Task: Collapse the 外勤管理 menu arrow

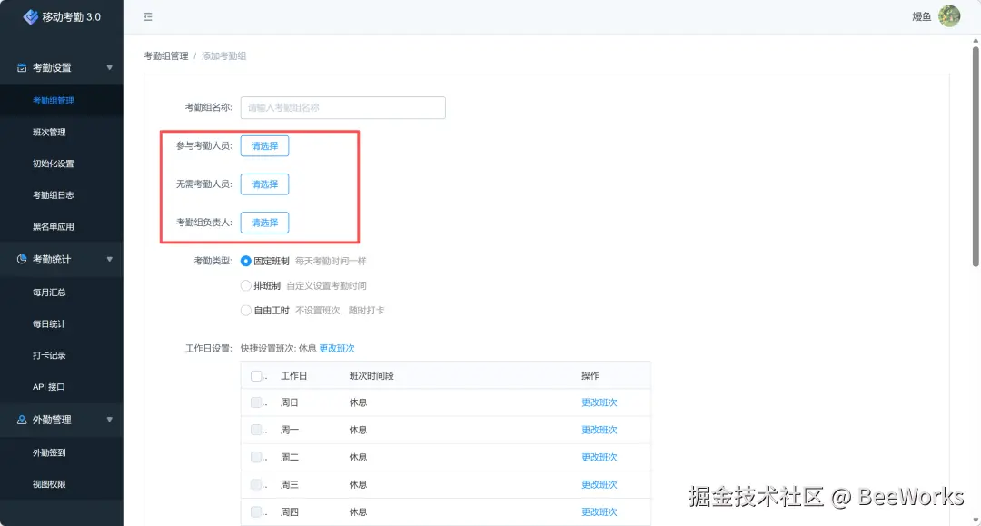Action: 110,420
